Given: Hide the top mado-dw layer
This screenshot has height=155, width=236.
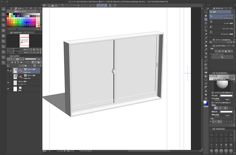Looking at the screenshot, I should [x=8, y=71].
